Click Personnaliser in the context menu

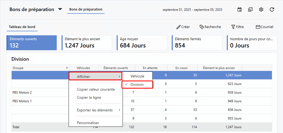tap(88, 123)
